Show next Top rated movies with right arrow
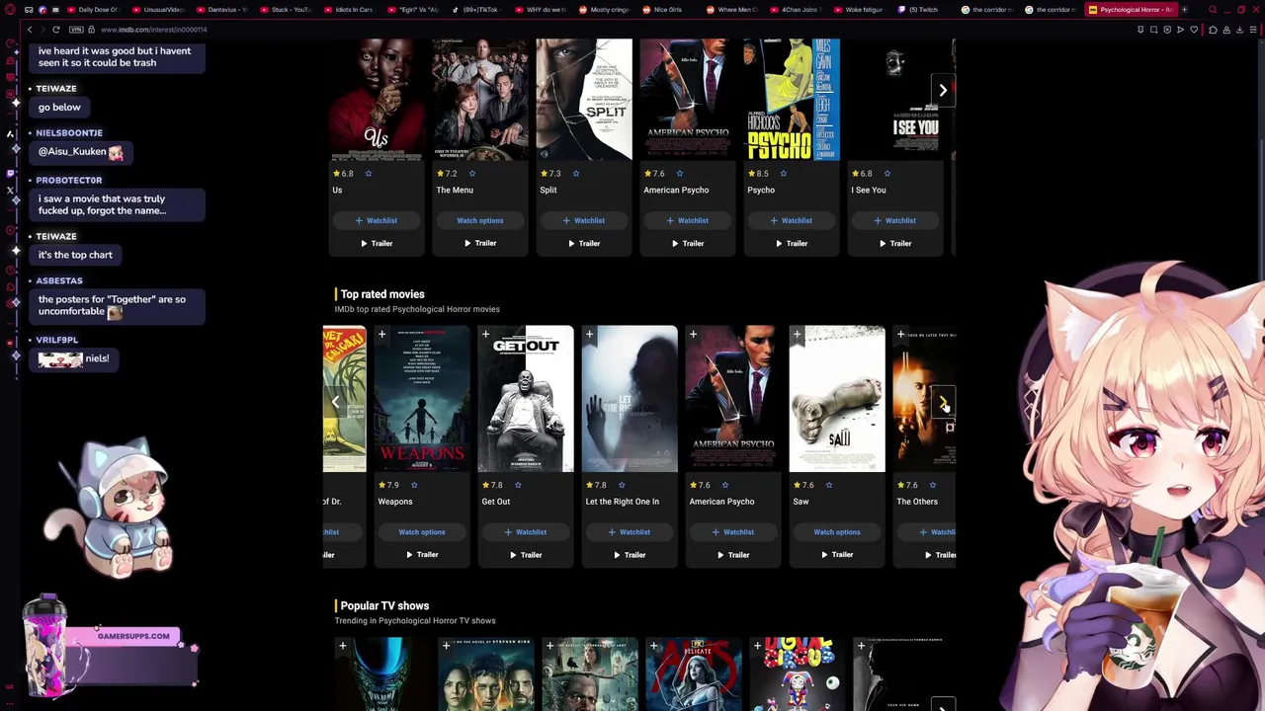The image size is (1265, 711). click(x=943, y=402)
